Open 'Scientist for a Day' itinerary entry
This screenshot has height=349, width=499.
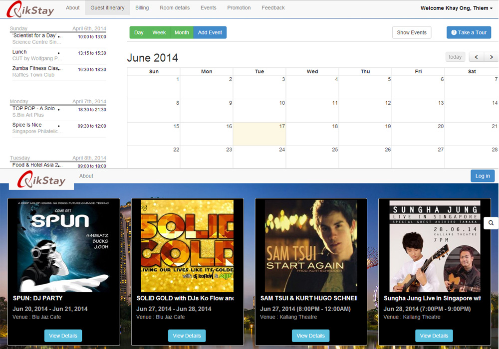point(59,39)
